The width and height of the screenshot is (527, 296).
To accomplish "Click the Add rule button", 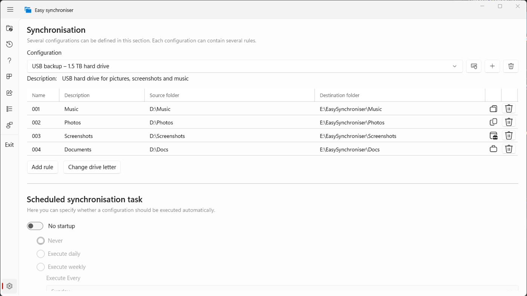I will click(42, 167).
